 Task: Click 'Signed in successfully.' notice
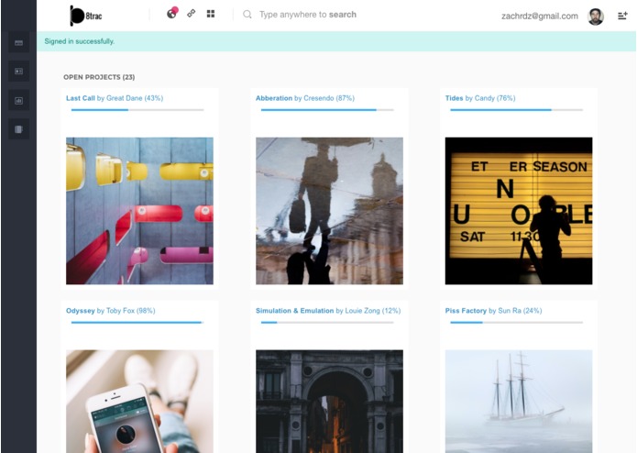point(79,41)
